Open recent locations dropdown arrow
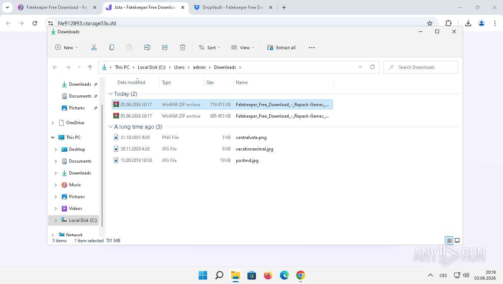The height and width of the screenshot is (284, 503). (x=79, y=67)
